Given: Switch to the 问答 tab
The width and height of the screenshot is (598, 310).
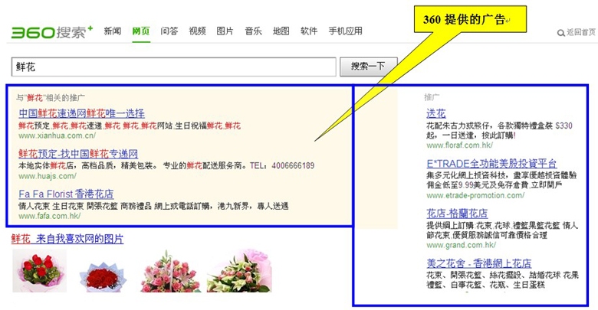Looking at the screenshot, I should 169,31.
